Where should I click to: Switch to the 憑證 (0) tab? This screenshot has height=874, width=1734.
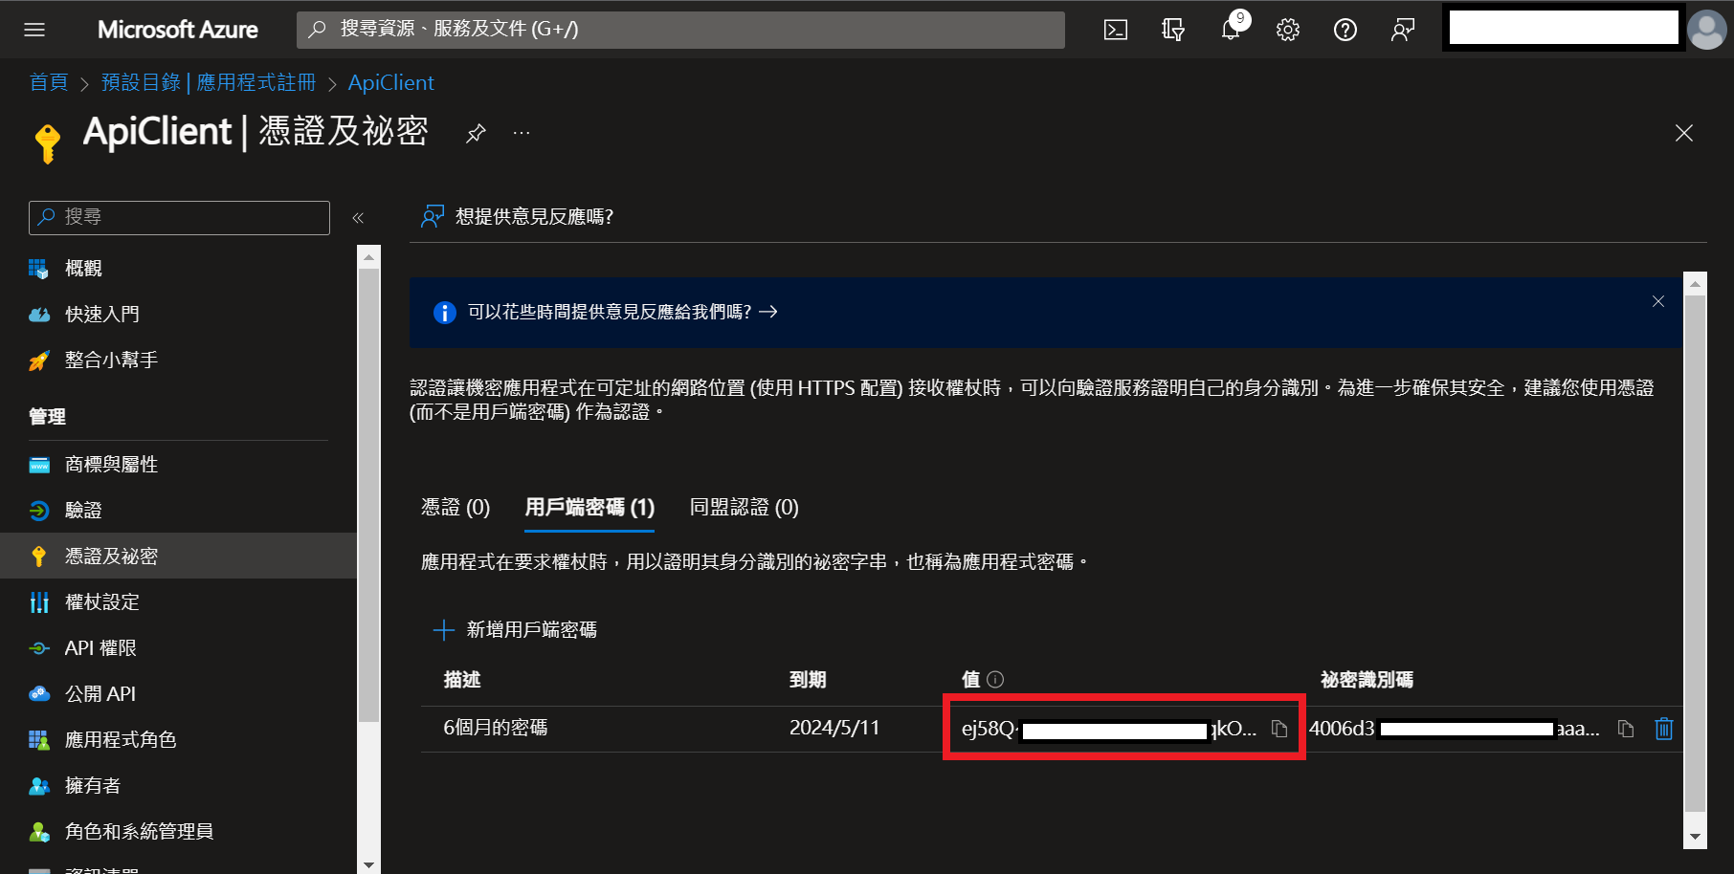click(456, 508)
